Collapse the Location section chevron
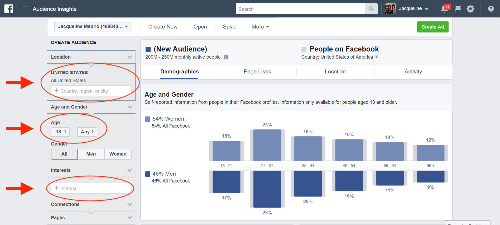 129,57
